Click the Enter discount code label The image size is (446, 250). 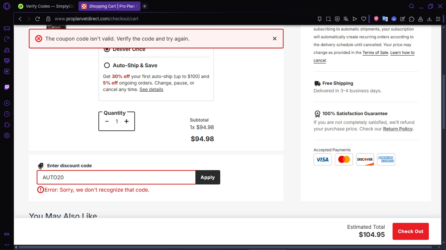(x=69, y=166)
